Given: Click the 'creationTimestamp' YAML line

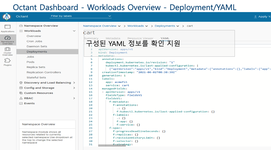Looking at the screenshot, I should (x=139, y=72).
